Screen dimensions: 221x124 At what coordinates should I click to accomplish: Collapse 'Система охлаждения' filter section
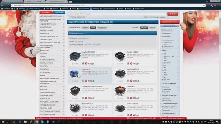[x=169, y=83]
